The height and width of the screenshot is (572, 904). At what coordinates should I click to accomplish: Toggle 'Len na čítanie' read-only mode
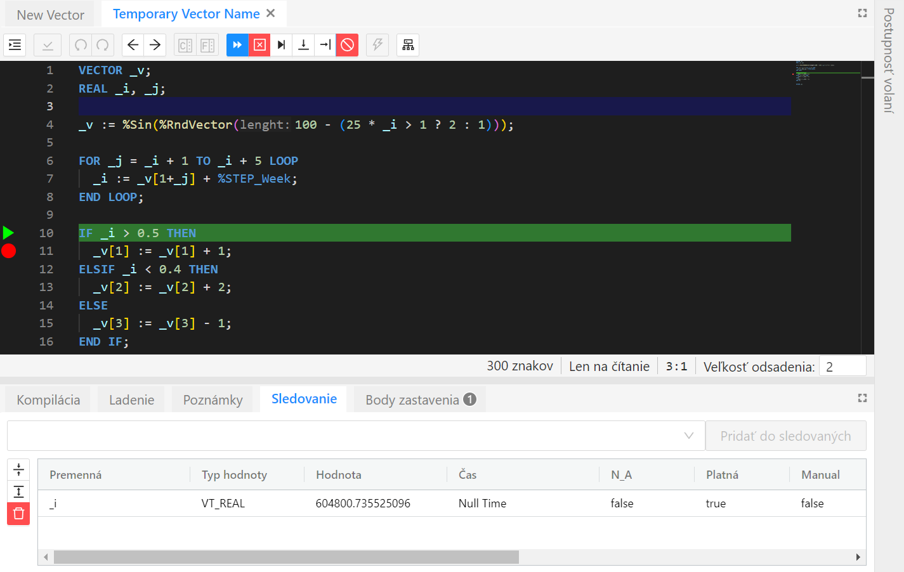pos(608,365)
